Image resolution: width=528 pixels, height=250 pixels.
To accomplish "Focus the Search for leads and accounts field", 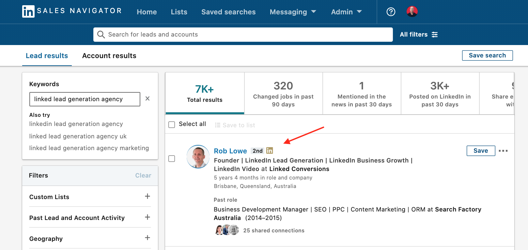I will click(243, 35).
